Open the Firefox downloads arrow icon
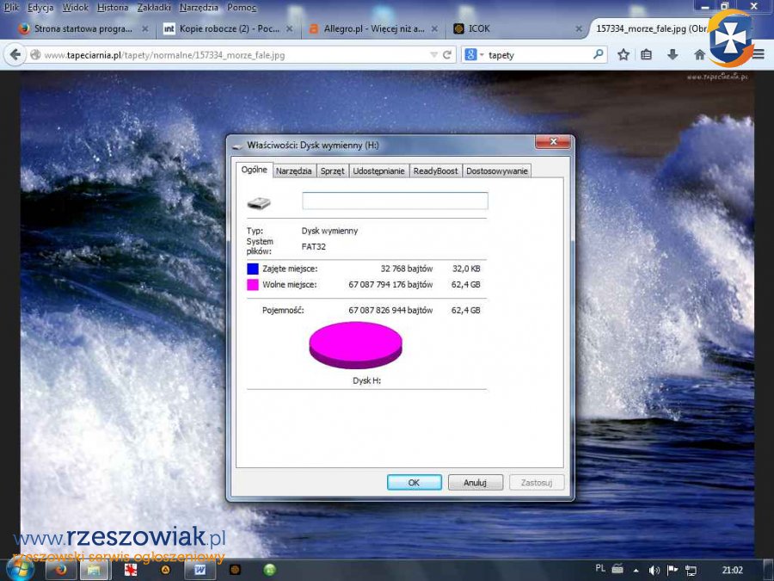774x581 pixels. click(673, 54)
